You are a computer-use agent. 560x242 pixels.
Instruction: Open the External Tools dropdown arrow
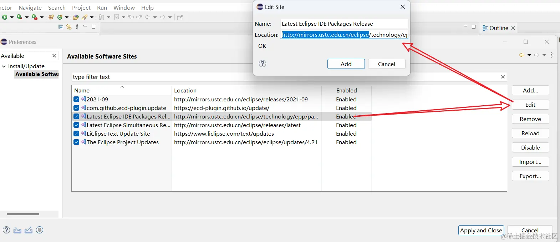pos(42,17)
